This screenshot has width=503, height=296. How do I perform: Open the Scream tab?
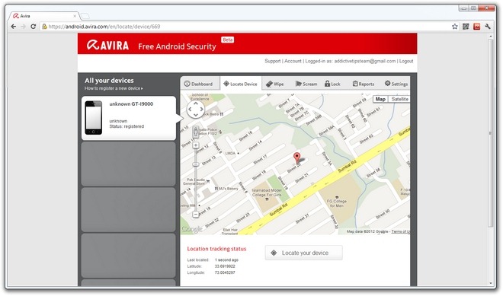pyautogui.click(x=306, y=84)
